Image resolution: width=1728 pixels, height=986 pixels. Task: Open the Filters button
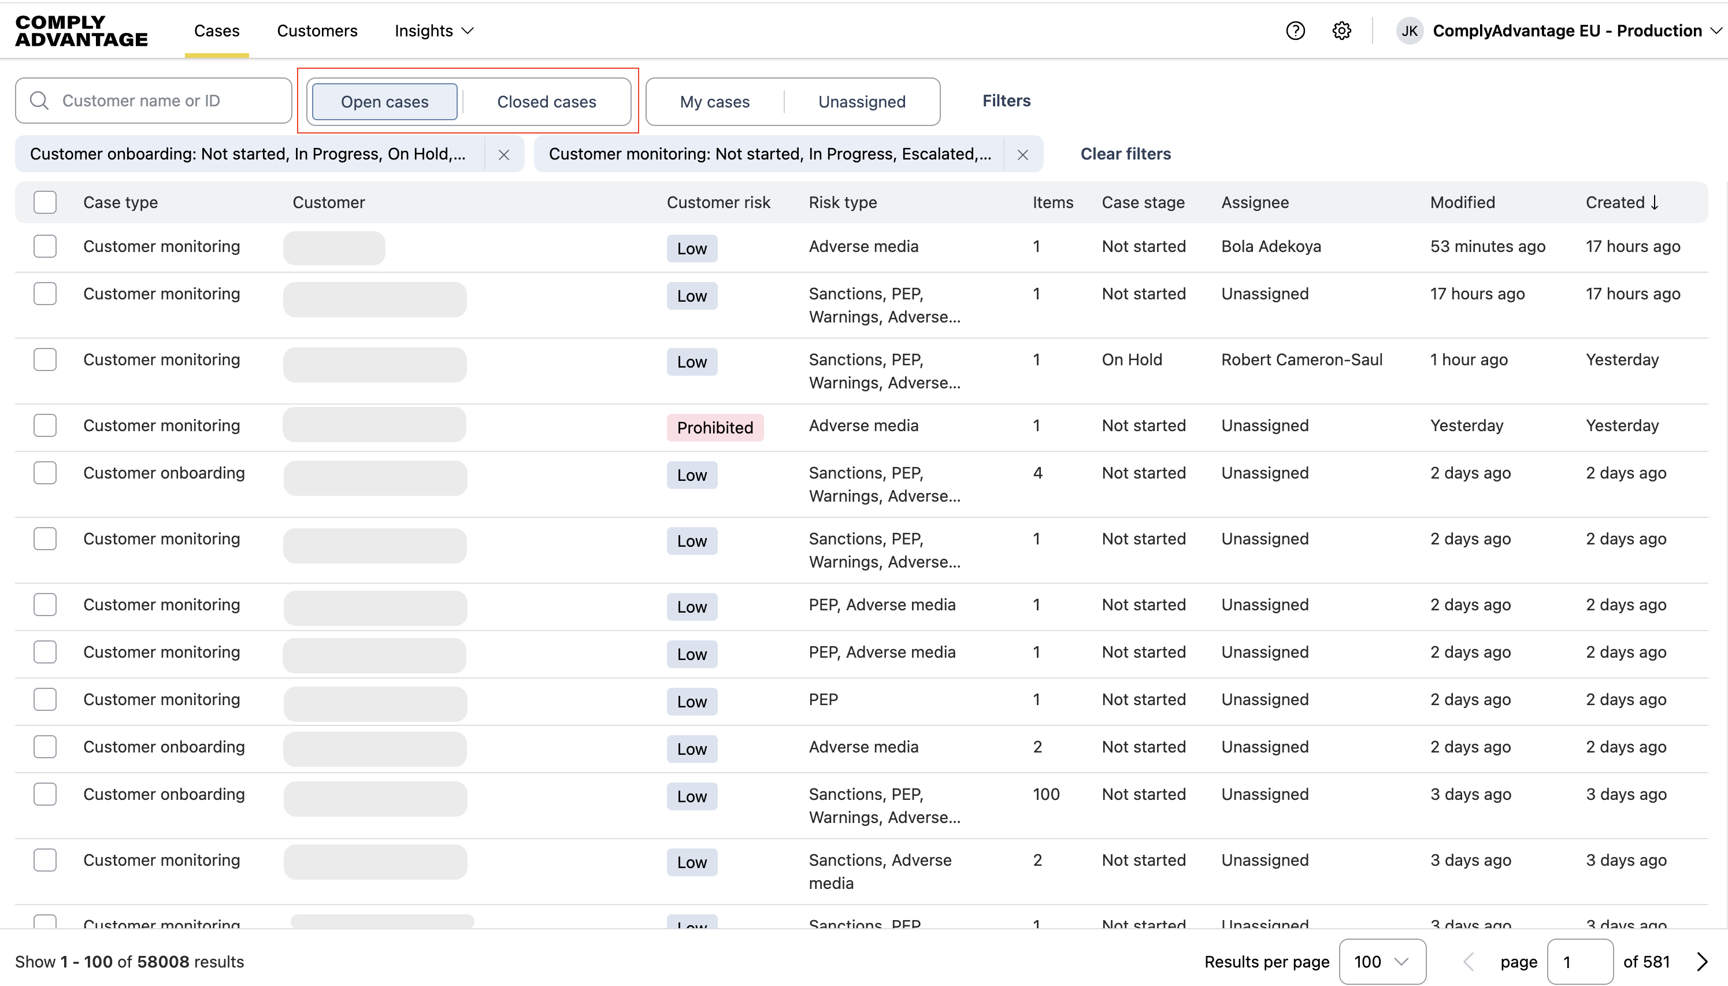tap(1006, 101)
